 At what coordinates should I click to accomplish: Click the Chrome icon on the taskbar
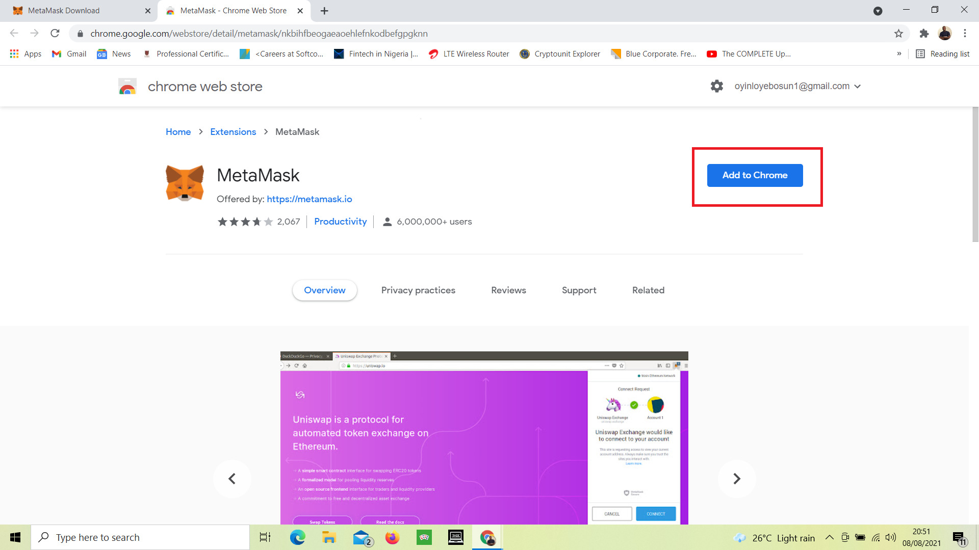click(x=487, y=537)
